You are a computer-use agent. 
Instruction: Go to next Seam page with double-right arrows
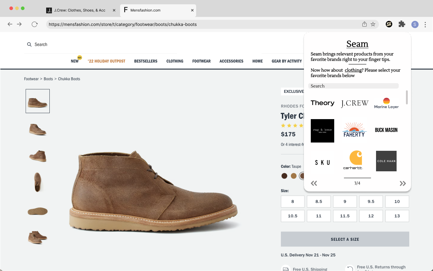click(x=403, y=183)
